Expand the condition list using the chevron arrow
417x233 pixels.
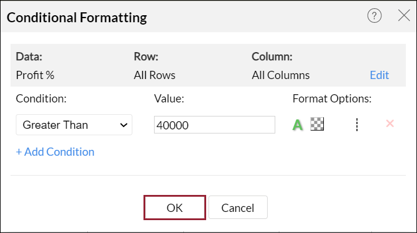[124, 125]
